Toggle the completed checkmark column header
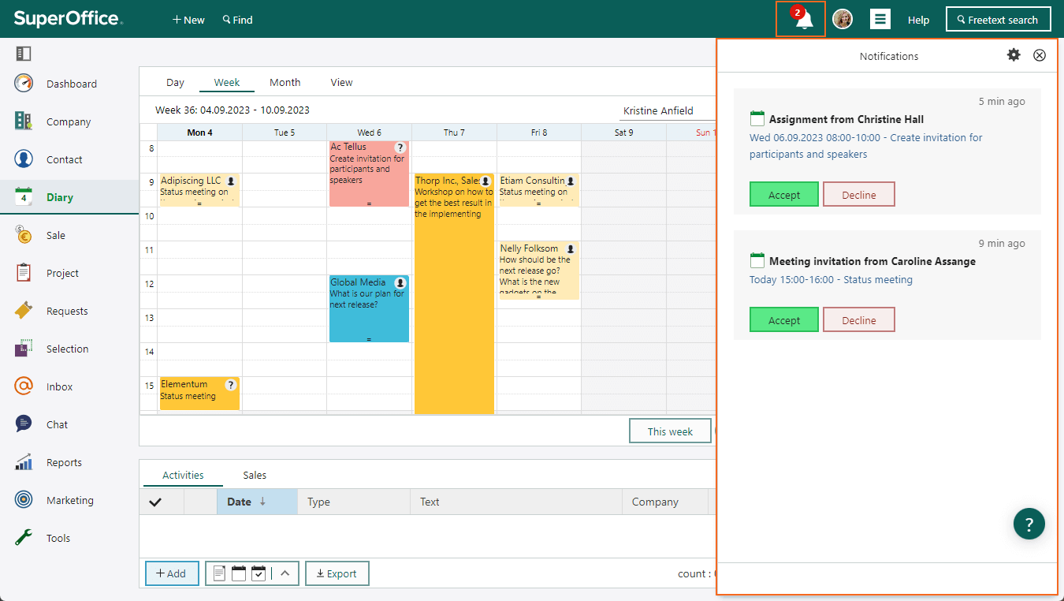Image resolution: width=1064 pixels, height=601 pixels. point(155,502)
